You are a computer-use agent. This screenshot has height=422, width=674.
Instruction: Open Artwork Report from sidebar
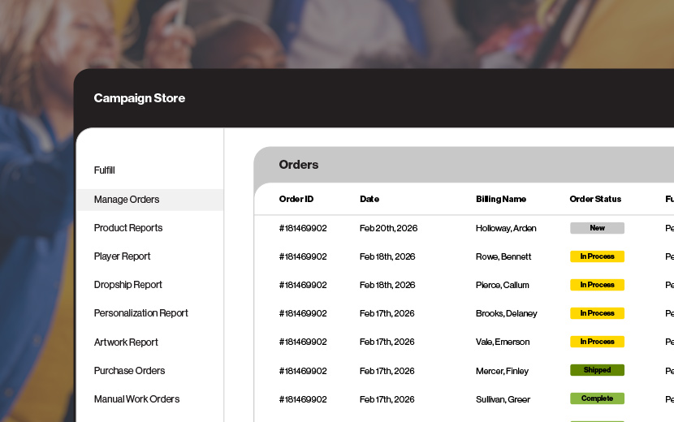pos(126,342)
